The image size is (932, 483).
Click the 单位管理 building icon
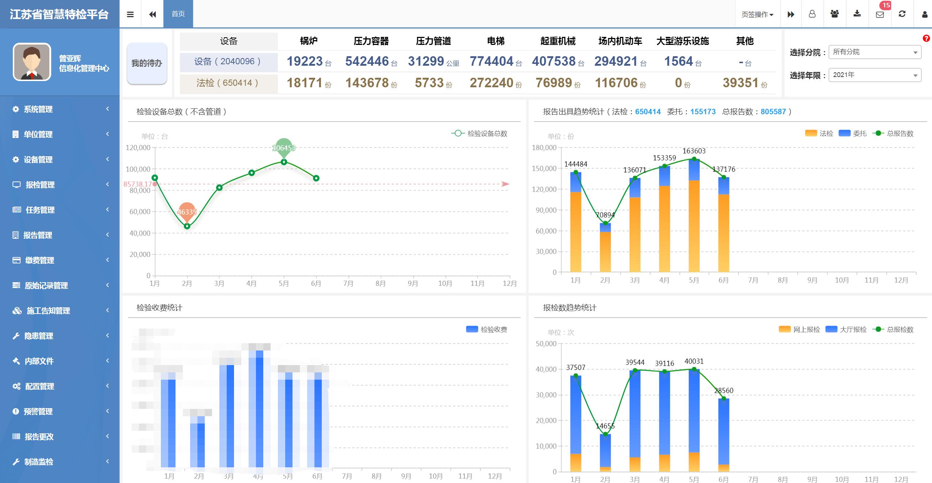[x=15, y=134]
